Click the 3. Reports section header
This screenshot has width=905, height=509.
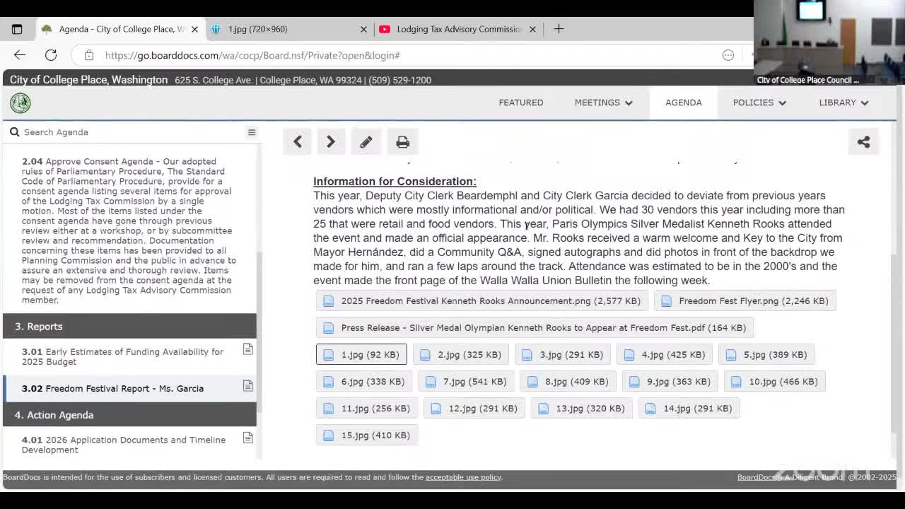pos(129,327)
